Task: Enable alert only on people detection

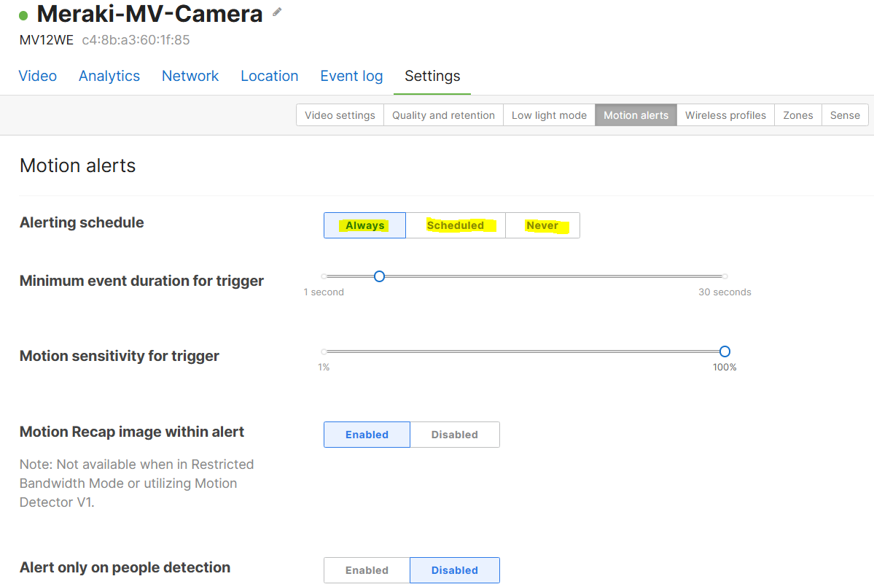Action: 367,570
